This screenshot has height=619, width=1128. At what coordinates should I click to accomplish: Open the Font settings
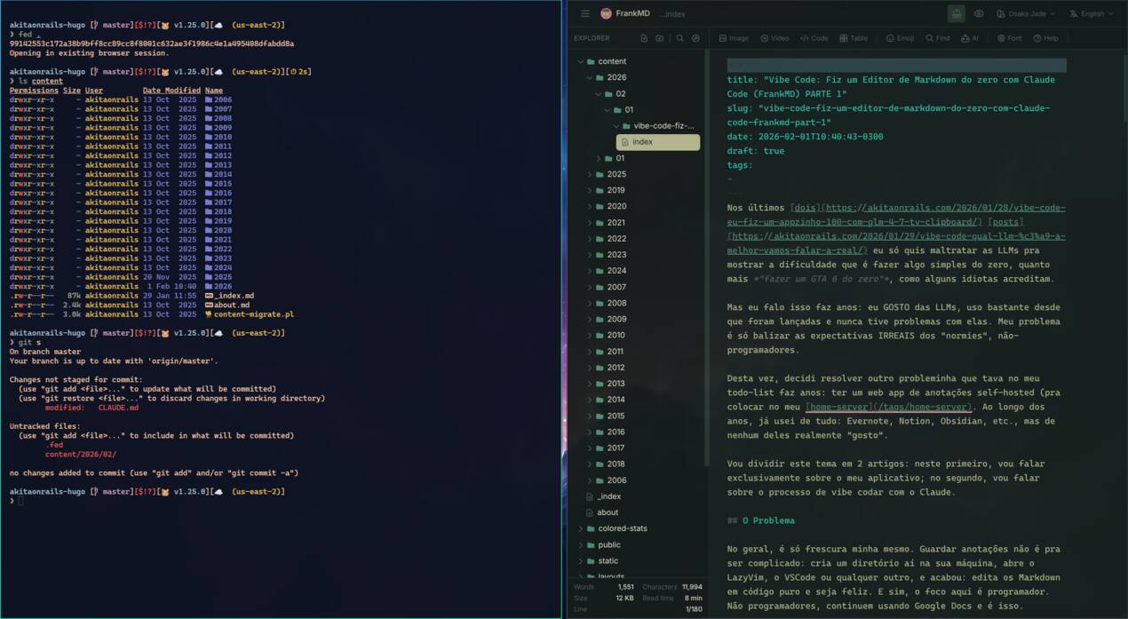pyautogui.click(x=1011, y=38)
